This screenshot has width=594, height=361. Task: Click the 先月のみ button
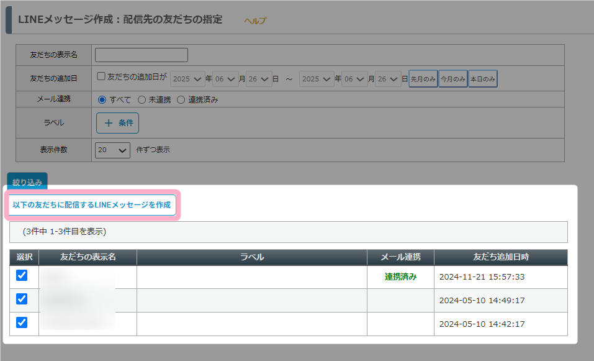tap(423, 79)
